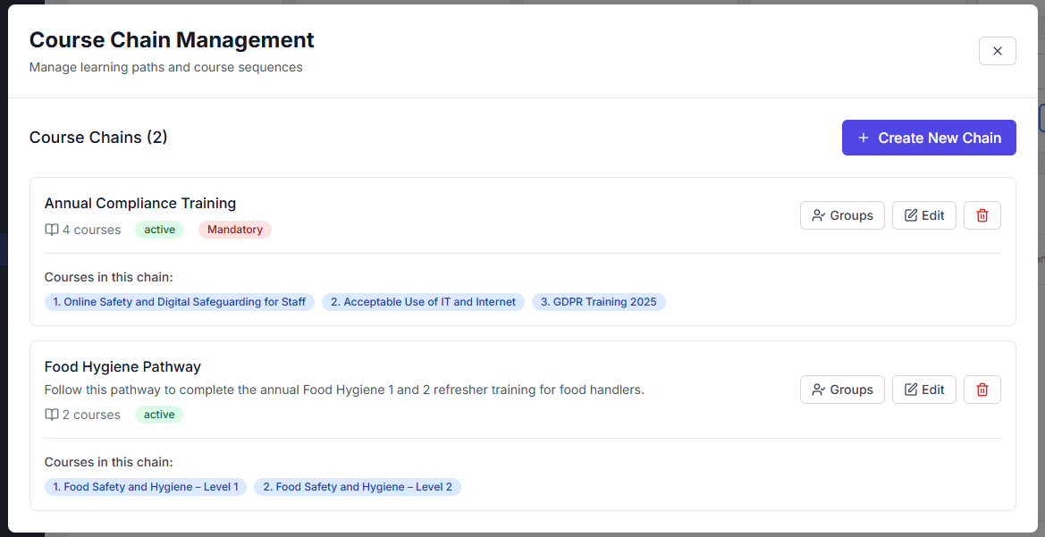Click the Food Hygiene Pathway title

click(x=122, y=367)
